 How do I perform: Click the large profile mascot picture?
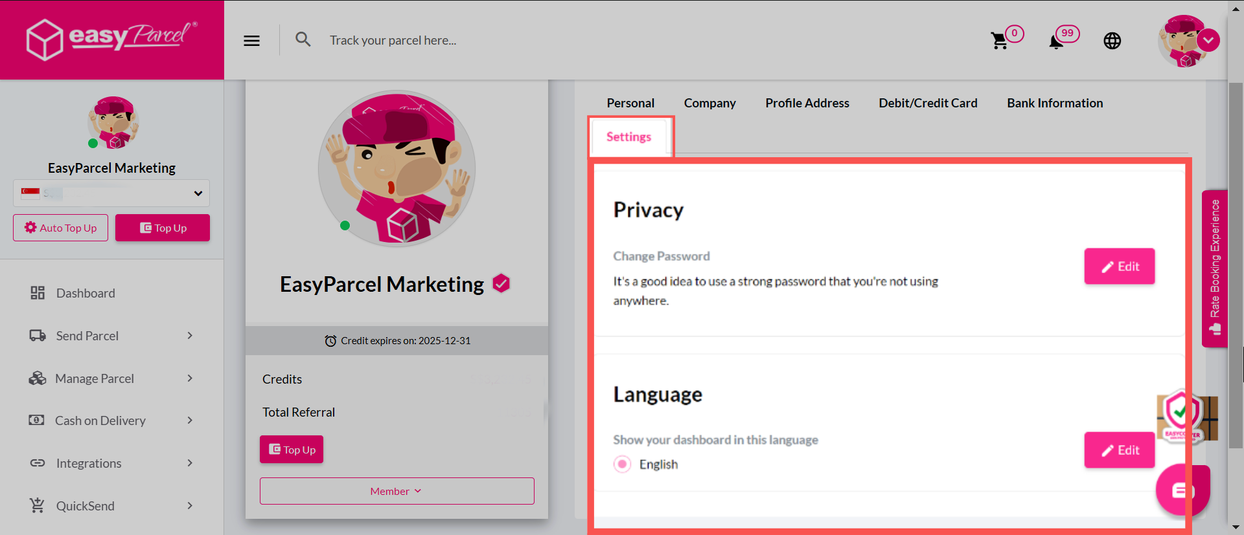[397, 168]
